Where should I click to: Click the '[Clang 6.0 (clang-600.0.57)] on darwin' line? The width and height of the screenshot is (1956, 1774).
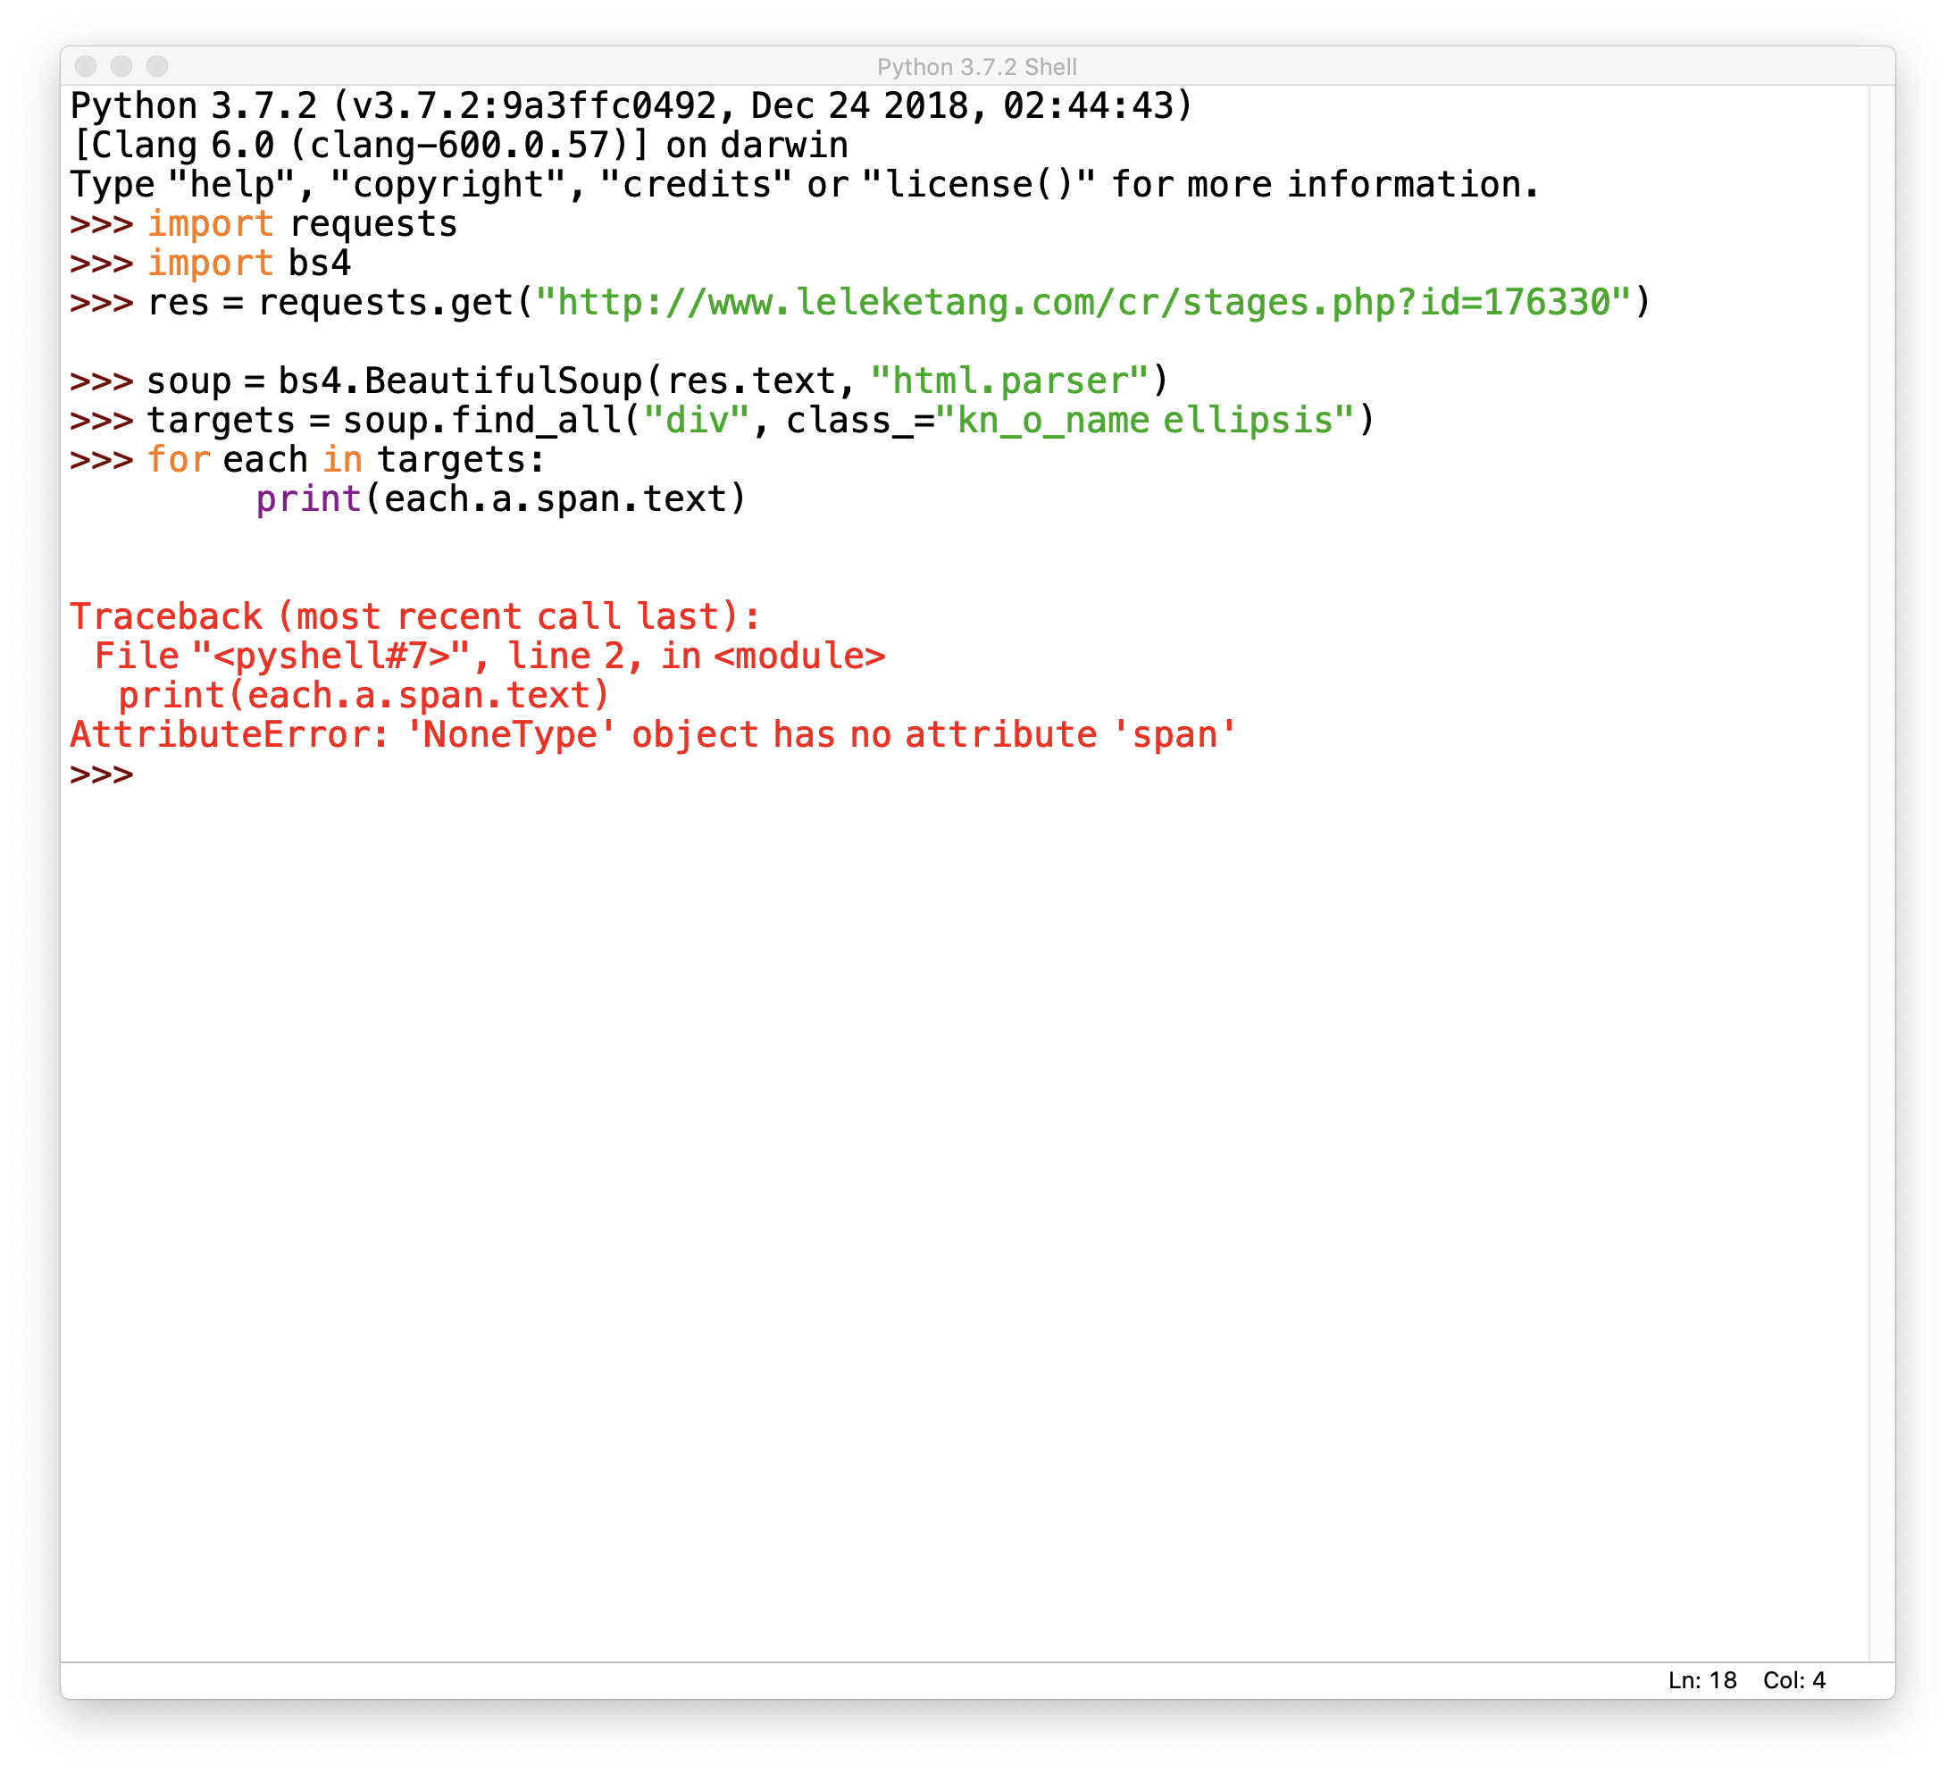point(460,146)
